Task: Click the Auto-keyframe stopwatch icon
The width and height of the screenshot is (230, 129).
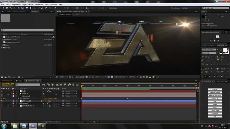Action: pos(73,85)
